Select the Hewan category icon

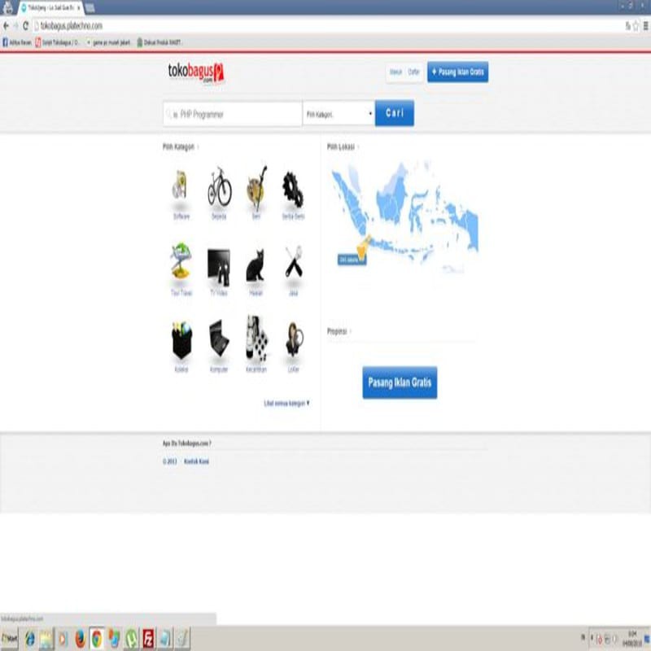256,262
